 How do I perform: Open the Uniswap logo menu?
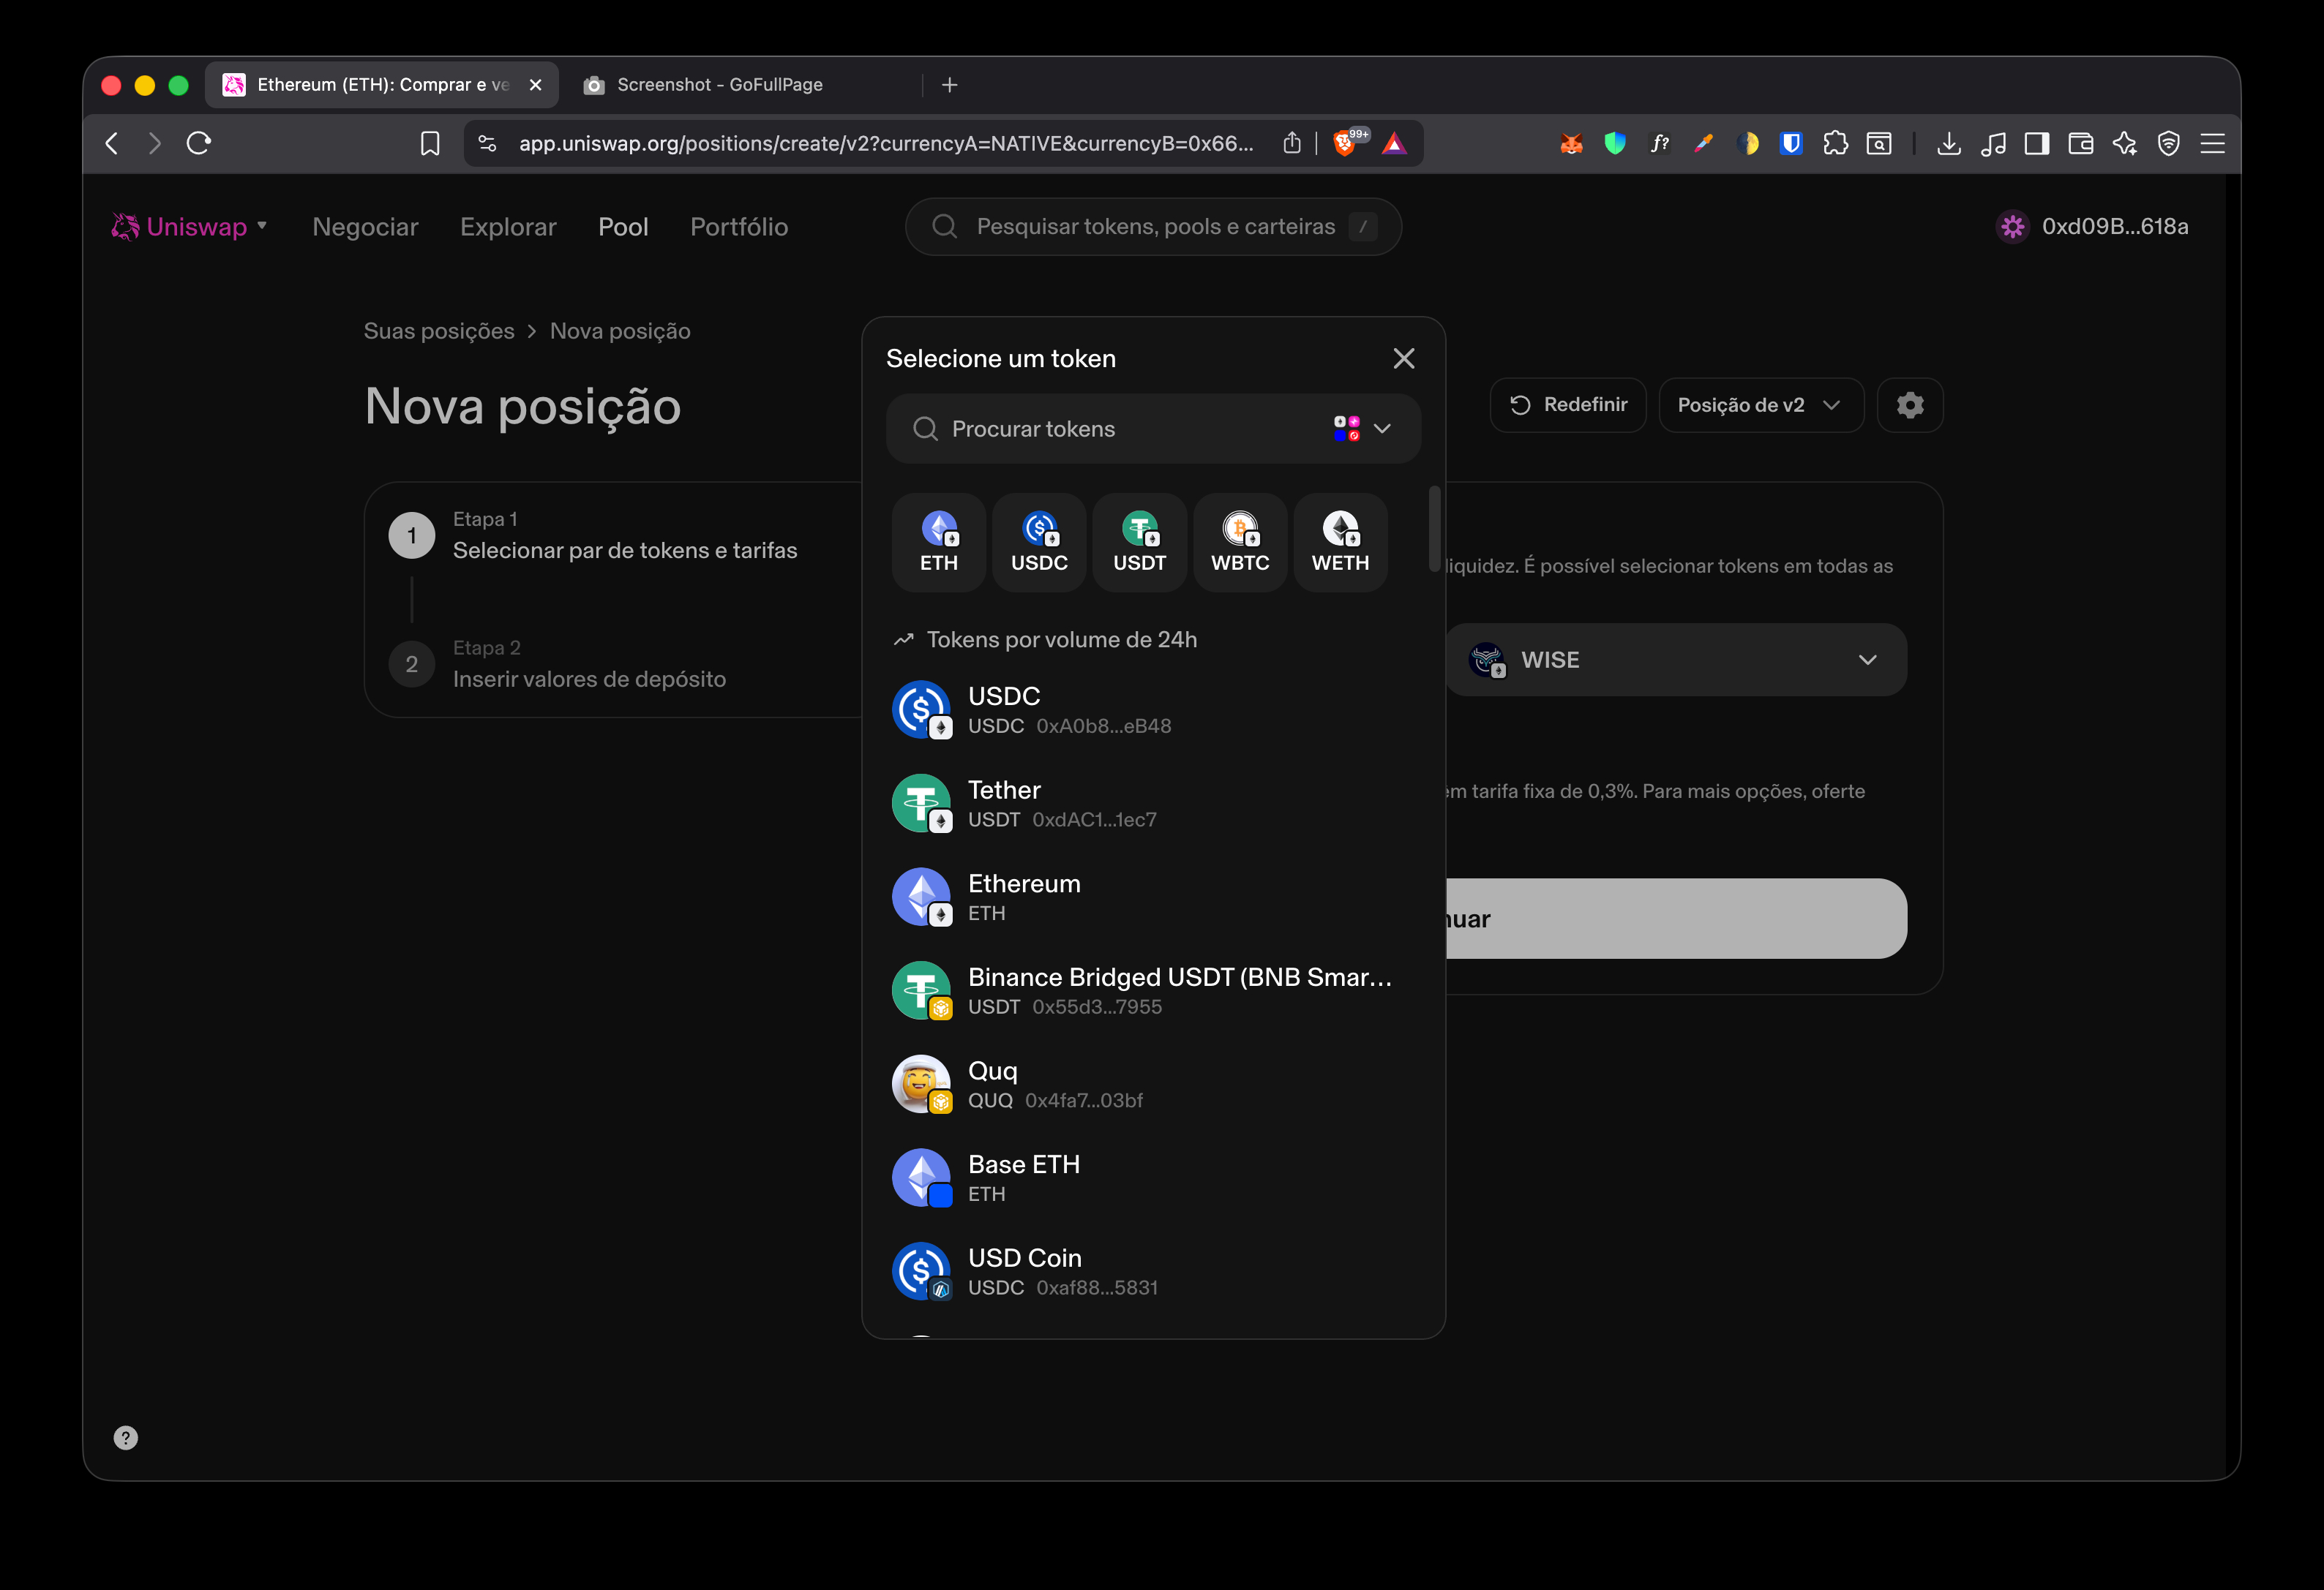point(189,227)
